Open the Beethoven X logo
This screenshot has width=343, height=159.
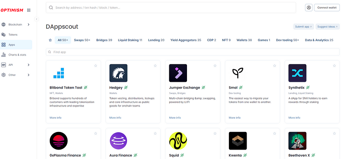click(x=298, y=141)
